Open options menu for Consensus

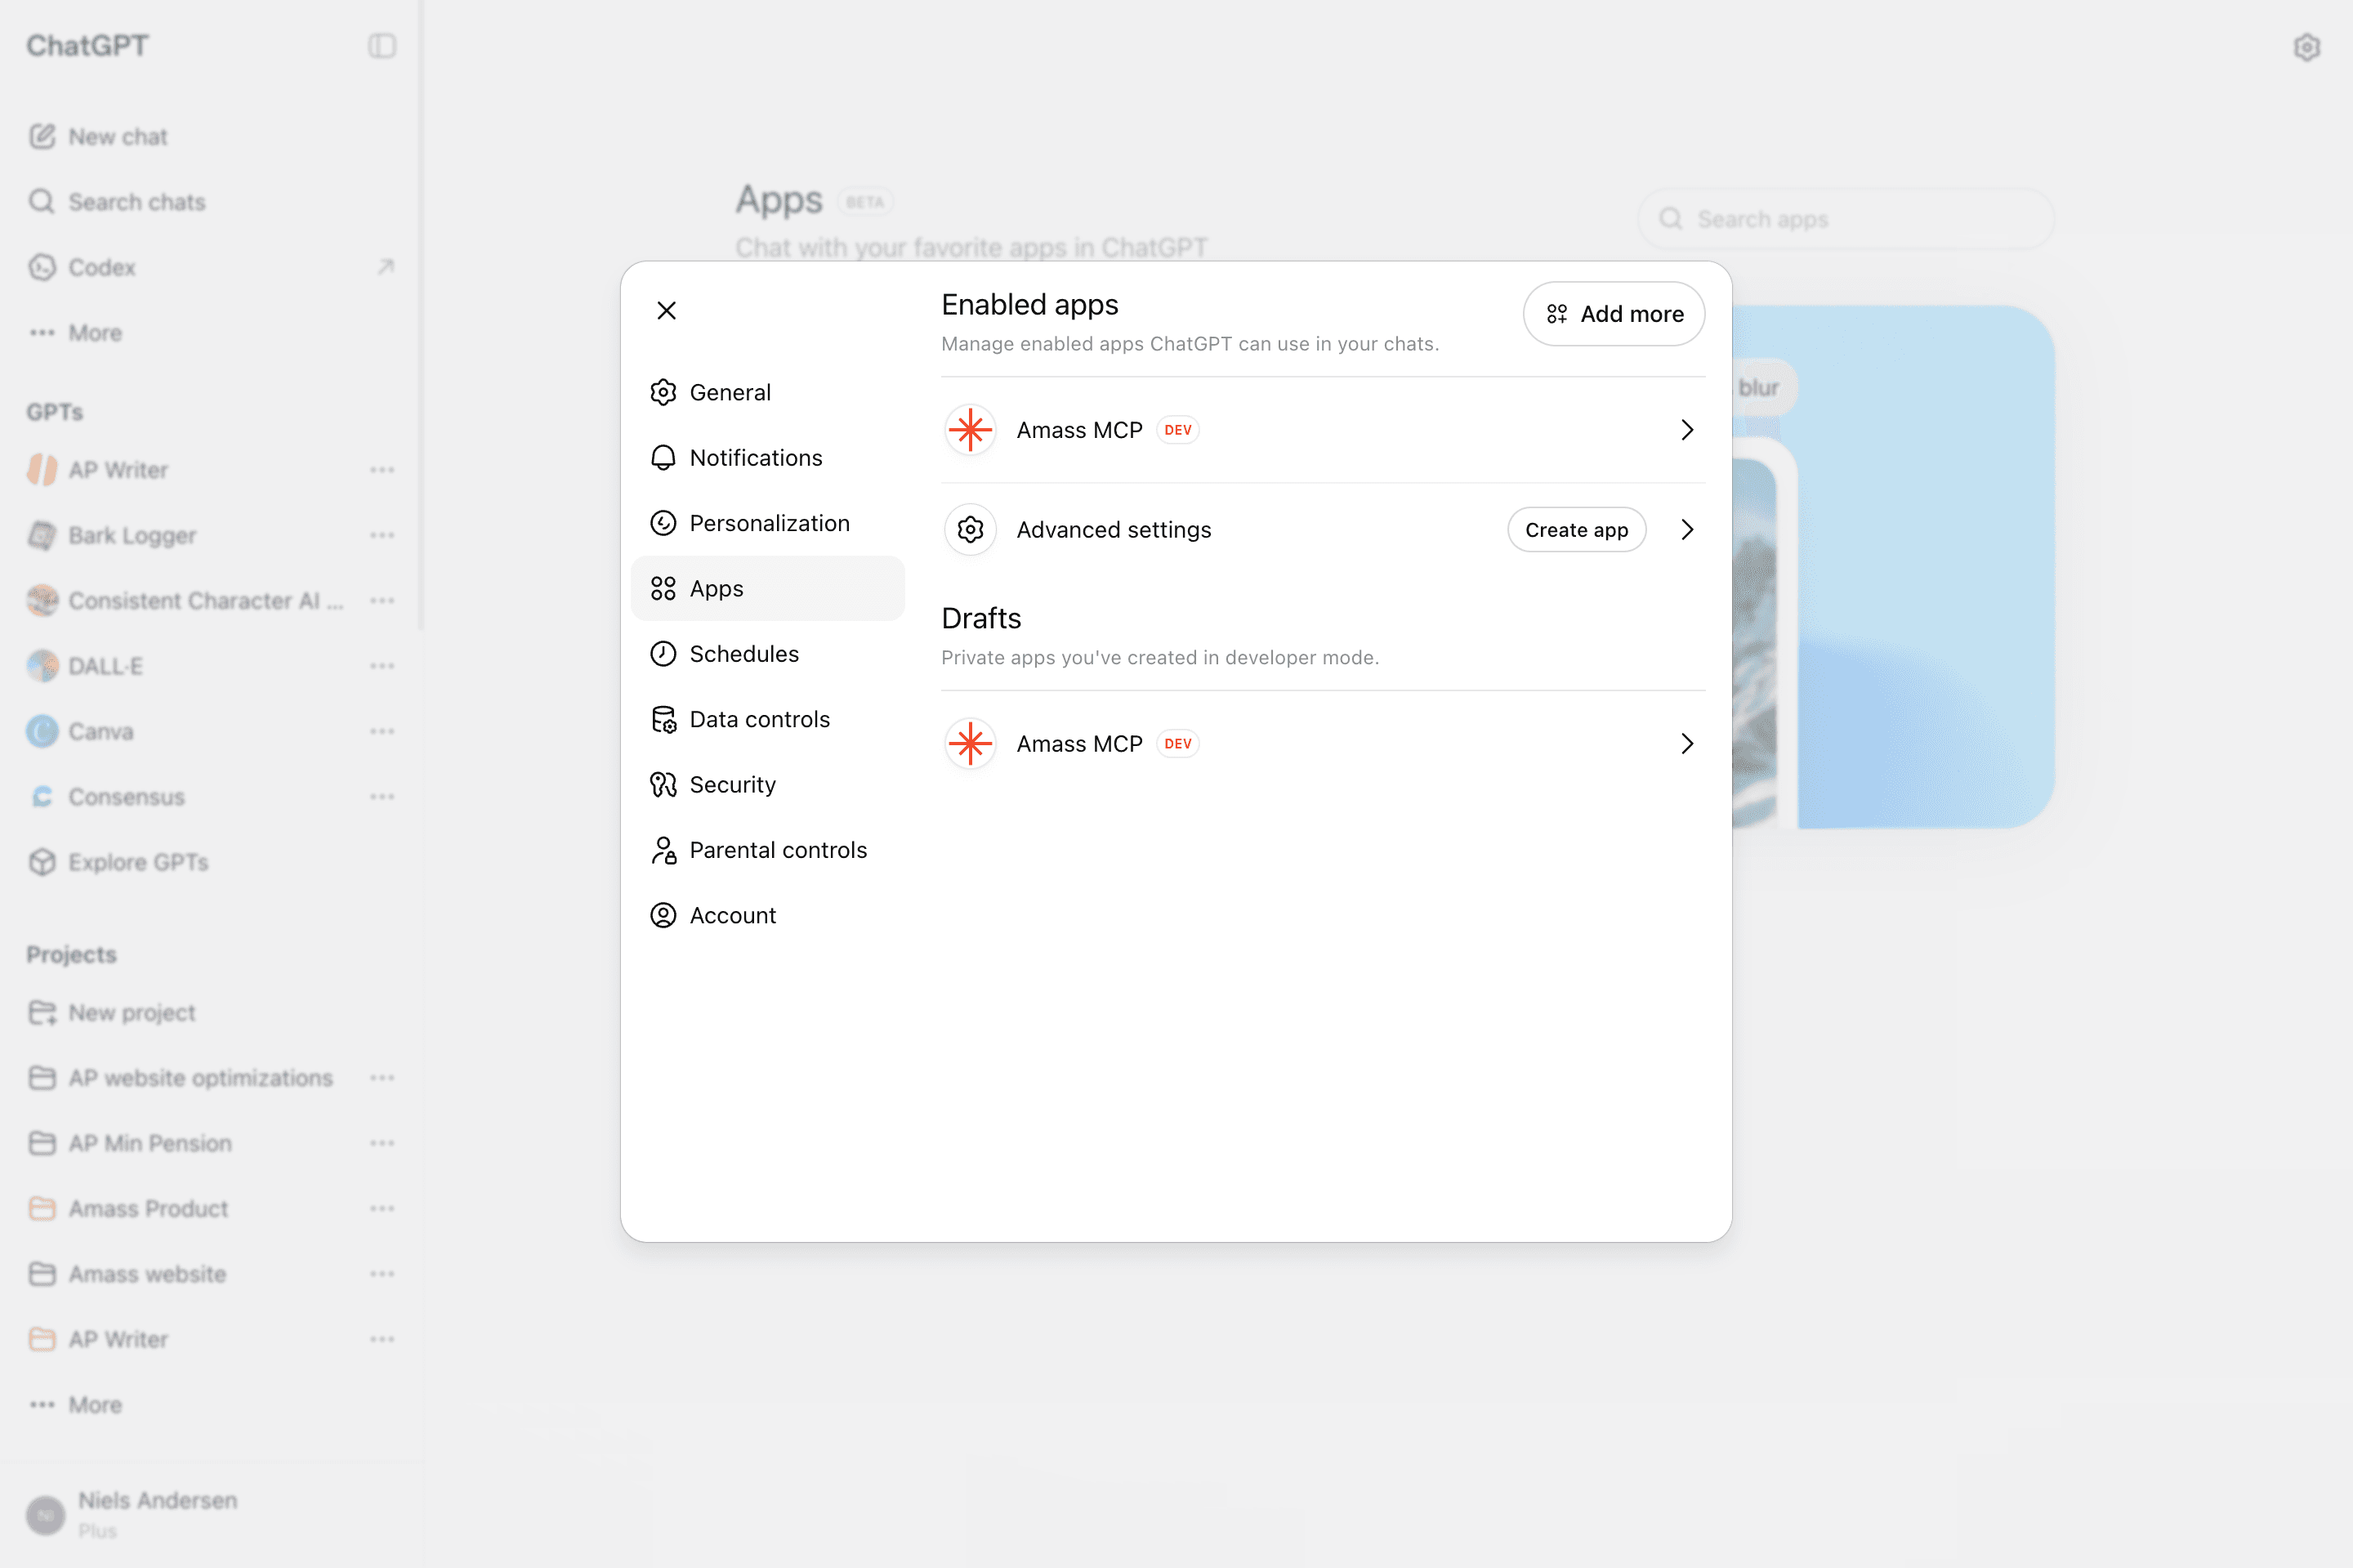[x=382, y=797]
